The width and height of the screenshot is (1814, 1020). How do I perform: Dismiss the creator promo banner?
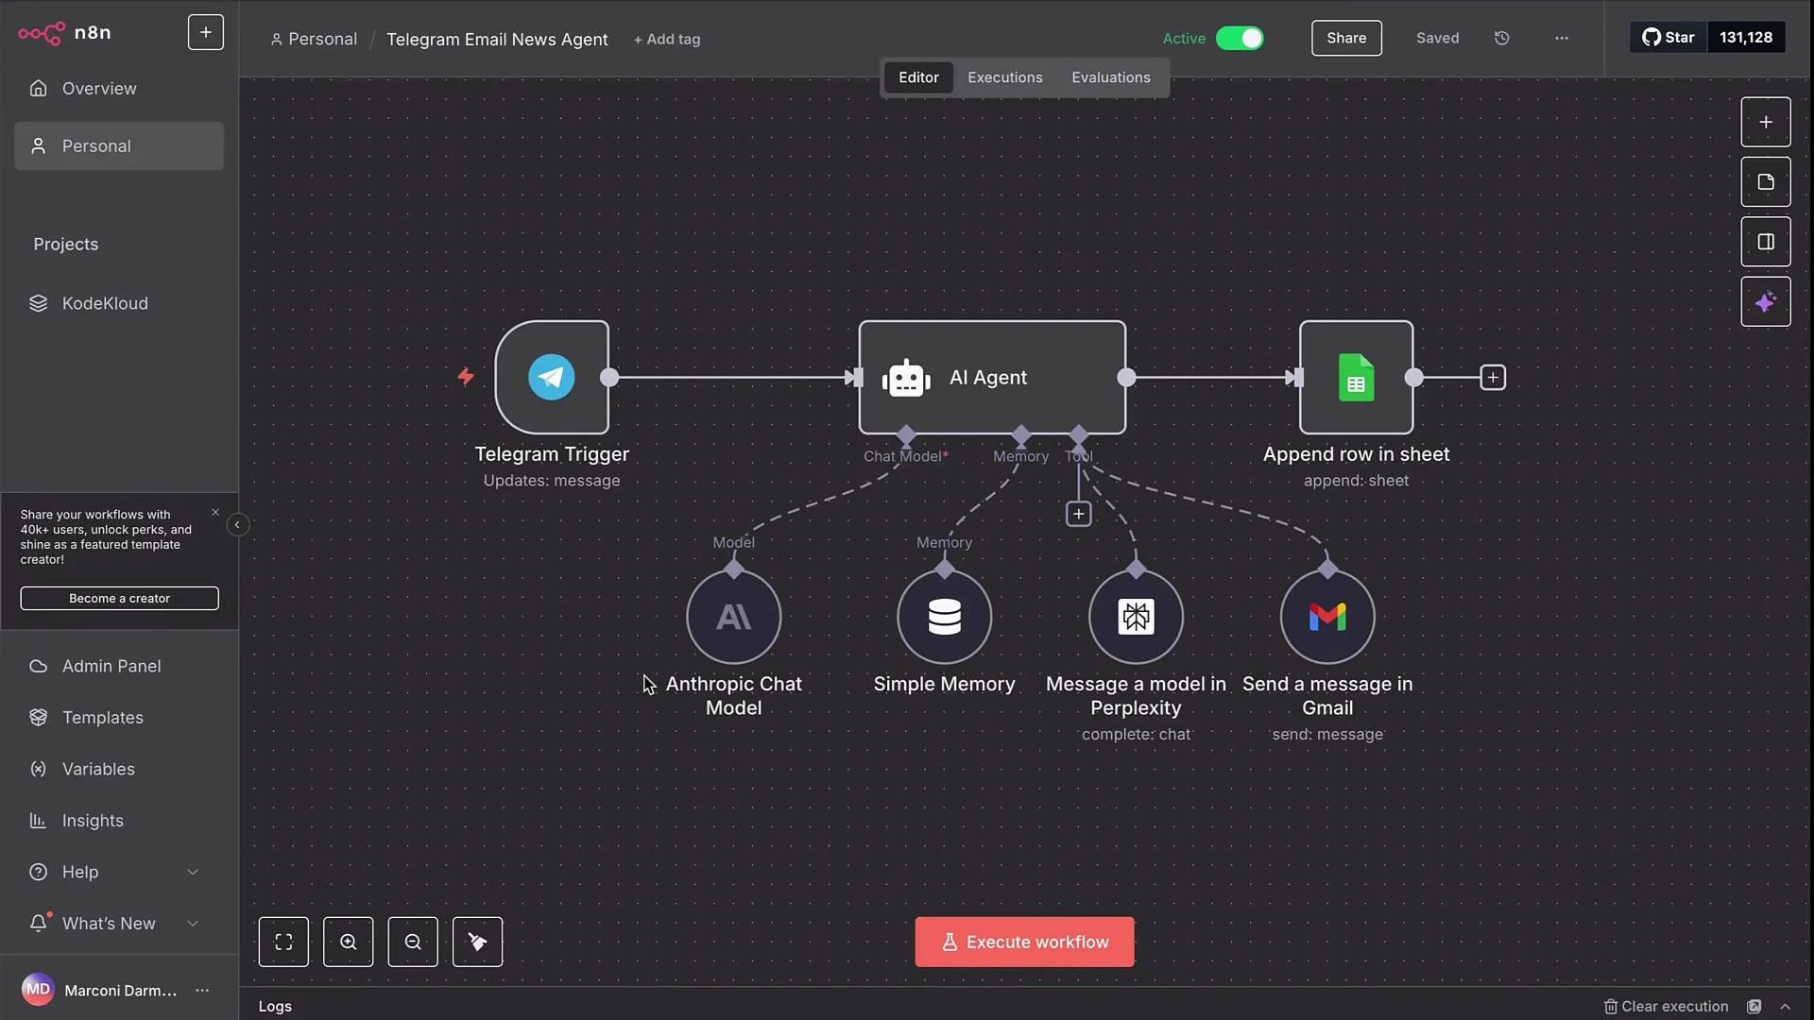click(215, 513)
